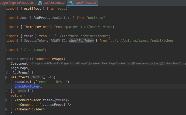Click the highlighted checkForToken in the import line

point(81,41)
